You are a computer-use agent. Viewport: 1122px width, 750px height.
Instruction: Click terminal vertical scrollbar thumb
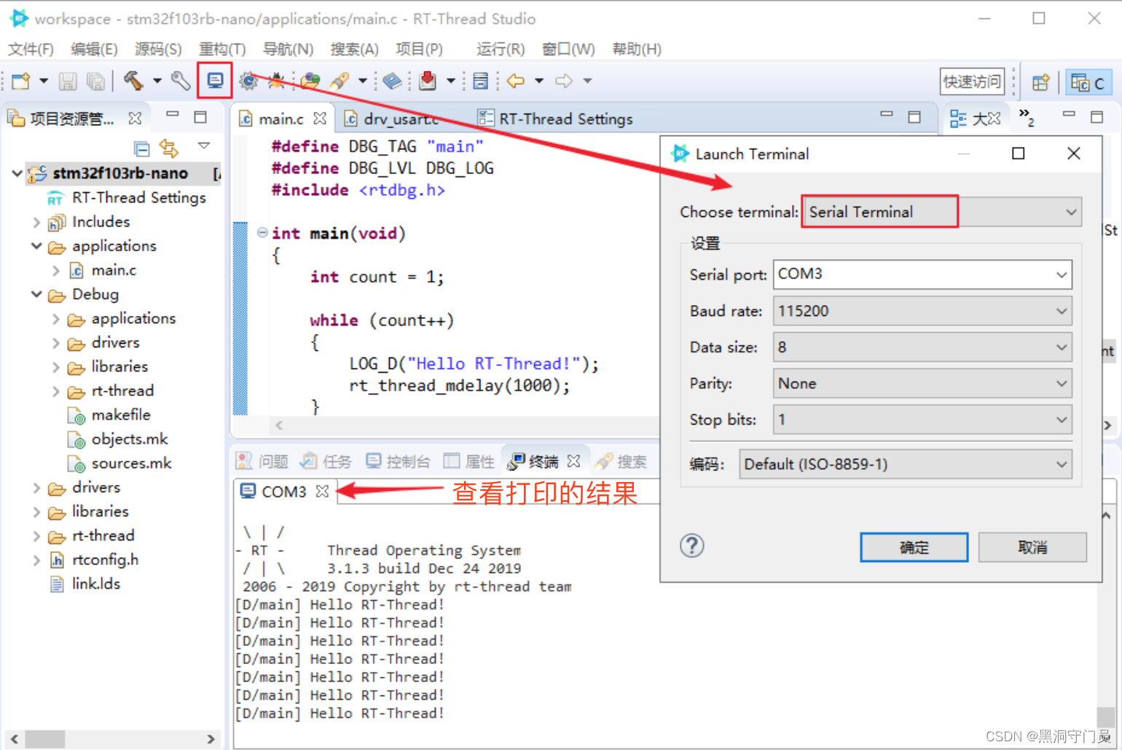(1106, 716)
